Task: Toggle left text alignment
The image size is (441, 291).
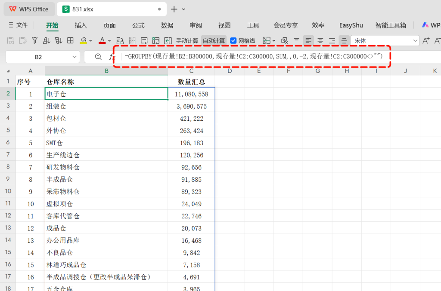Action: pos(308,41)
